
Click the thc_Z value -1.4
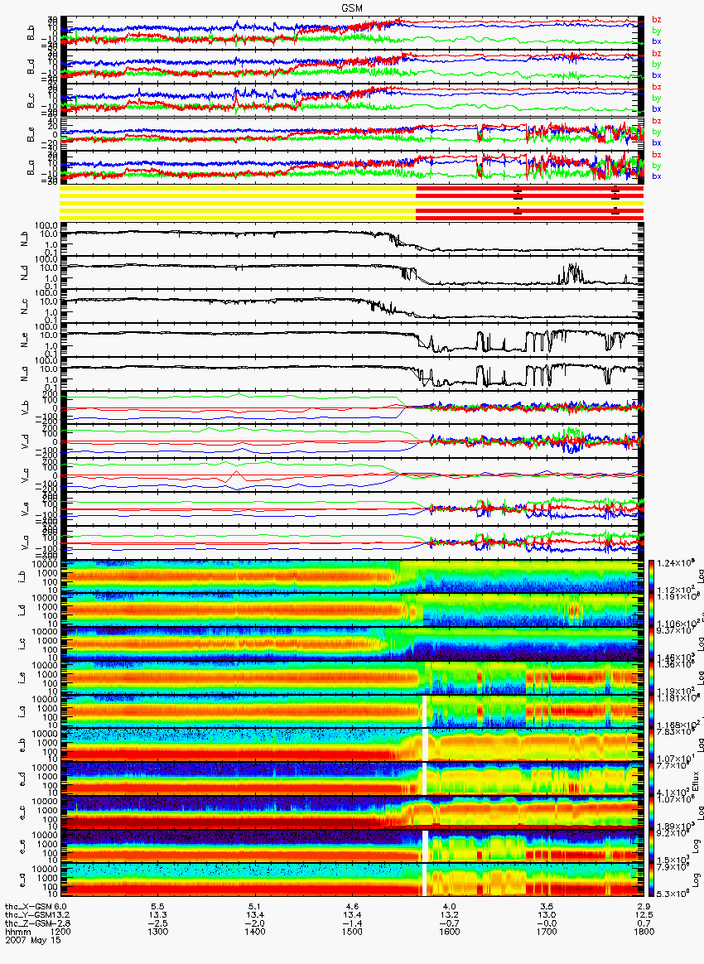pyautogui.click(x=350, y=923)
